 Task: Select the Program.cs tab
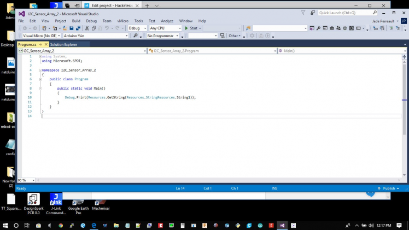[x=27, y=45]
